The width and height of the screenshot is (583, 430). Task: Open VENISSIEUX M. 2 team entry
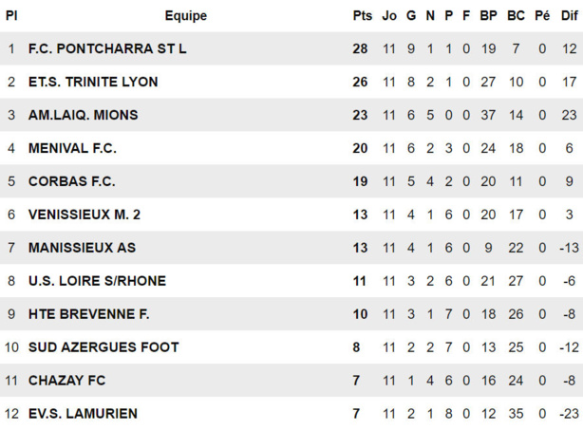coord(85,215)
